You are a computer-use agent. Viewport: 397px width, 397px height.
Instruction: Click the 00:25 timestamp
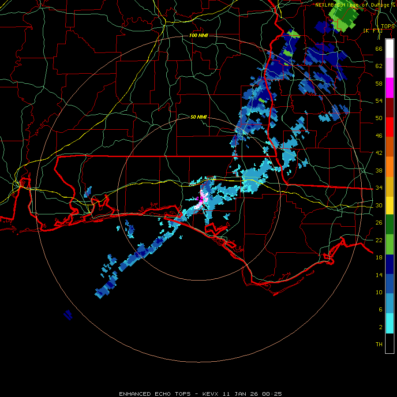point(272,394)
